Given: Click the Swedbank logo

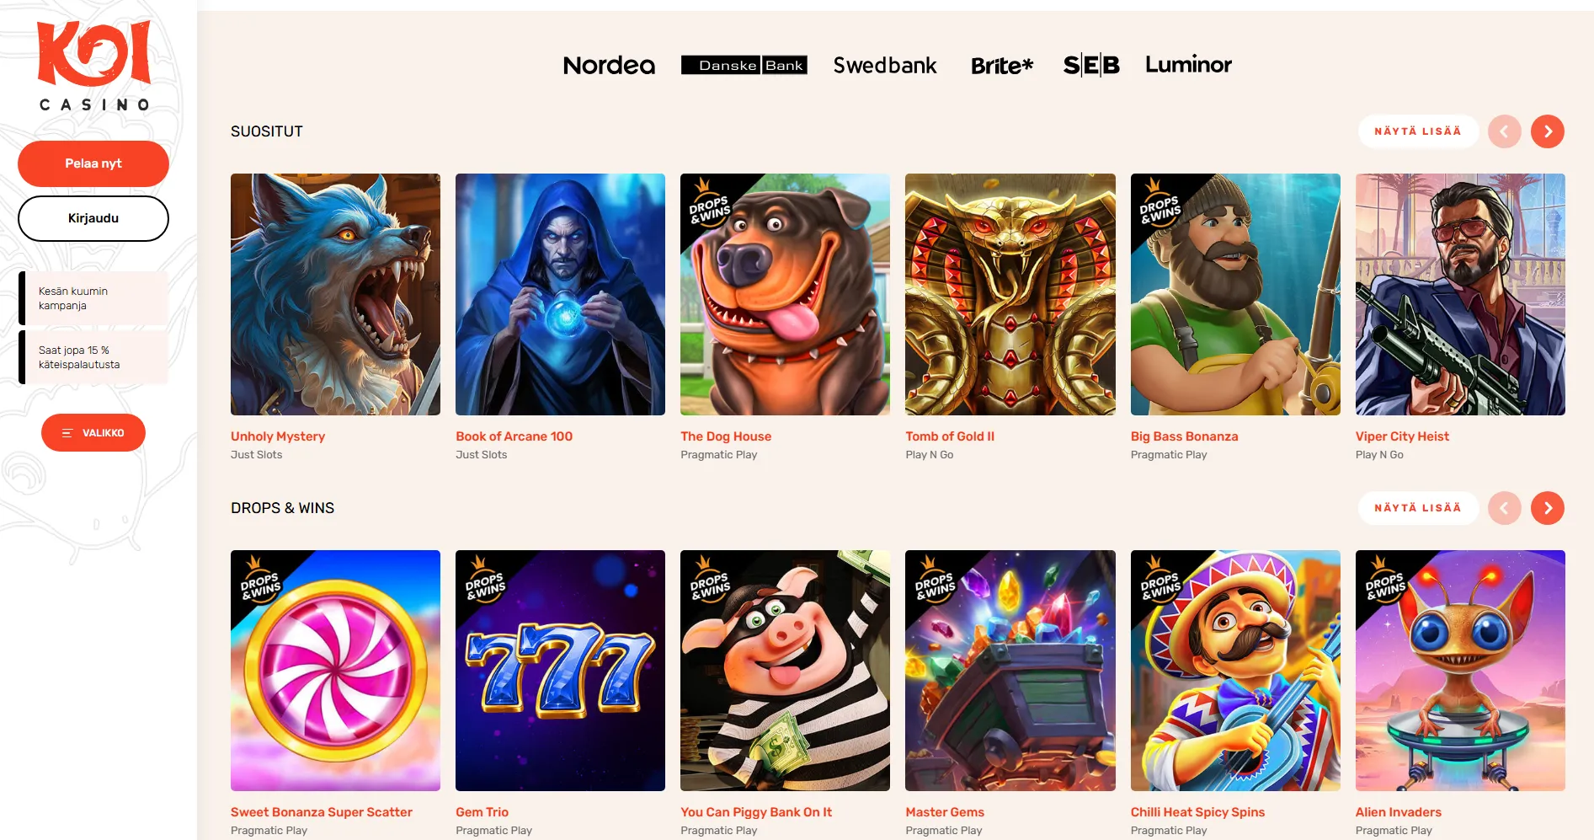Looking at the screenshot, I should 884,65.
